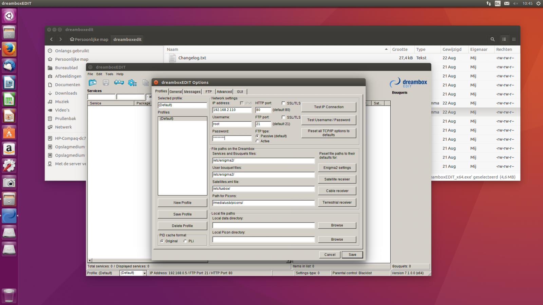Click the open folder icon in dreamboxEDIT toolbar
The image size is (543, 305).
point(92,83)
